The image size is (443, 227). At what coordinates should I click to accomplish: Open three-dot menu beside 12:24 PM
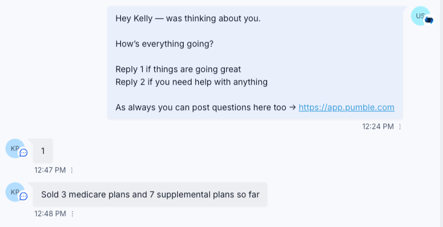(400, 127)
